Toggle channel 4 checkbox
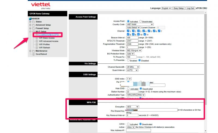The width and height of the screenshot is (218, 133). click(x=144, y=31)
